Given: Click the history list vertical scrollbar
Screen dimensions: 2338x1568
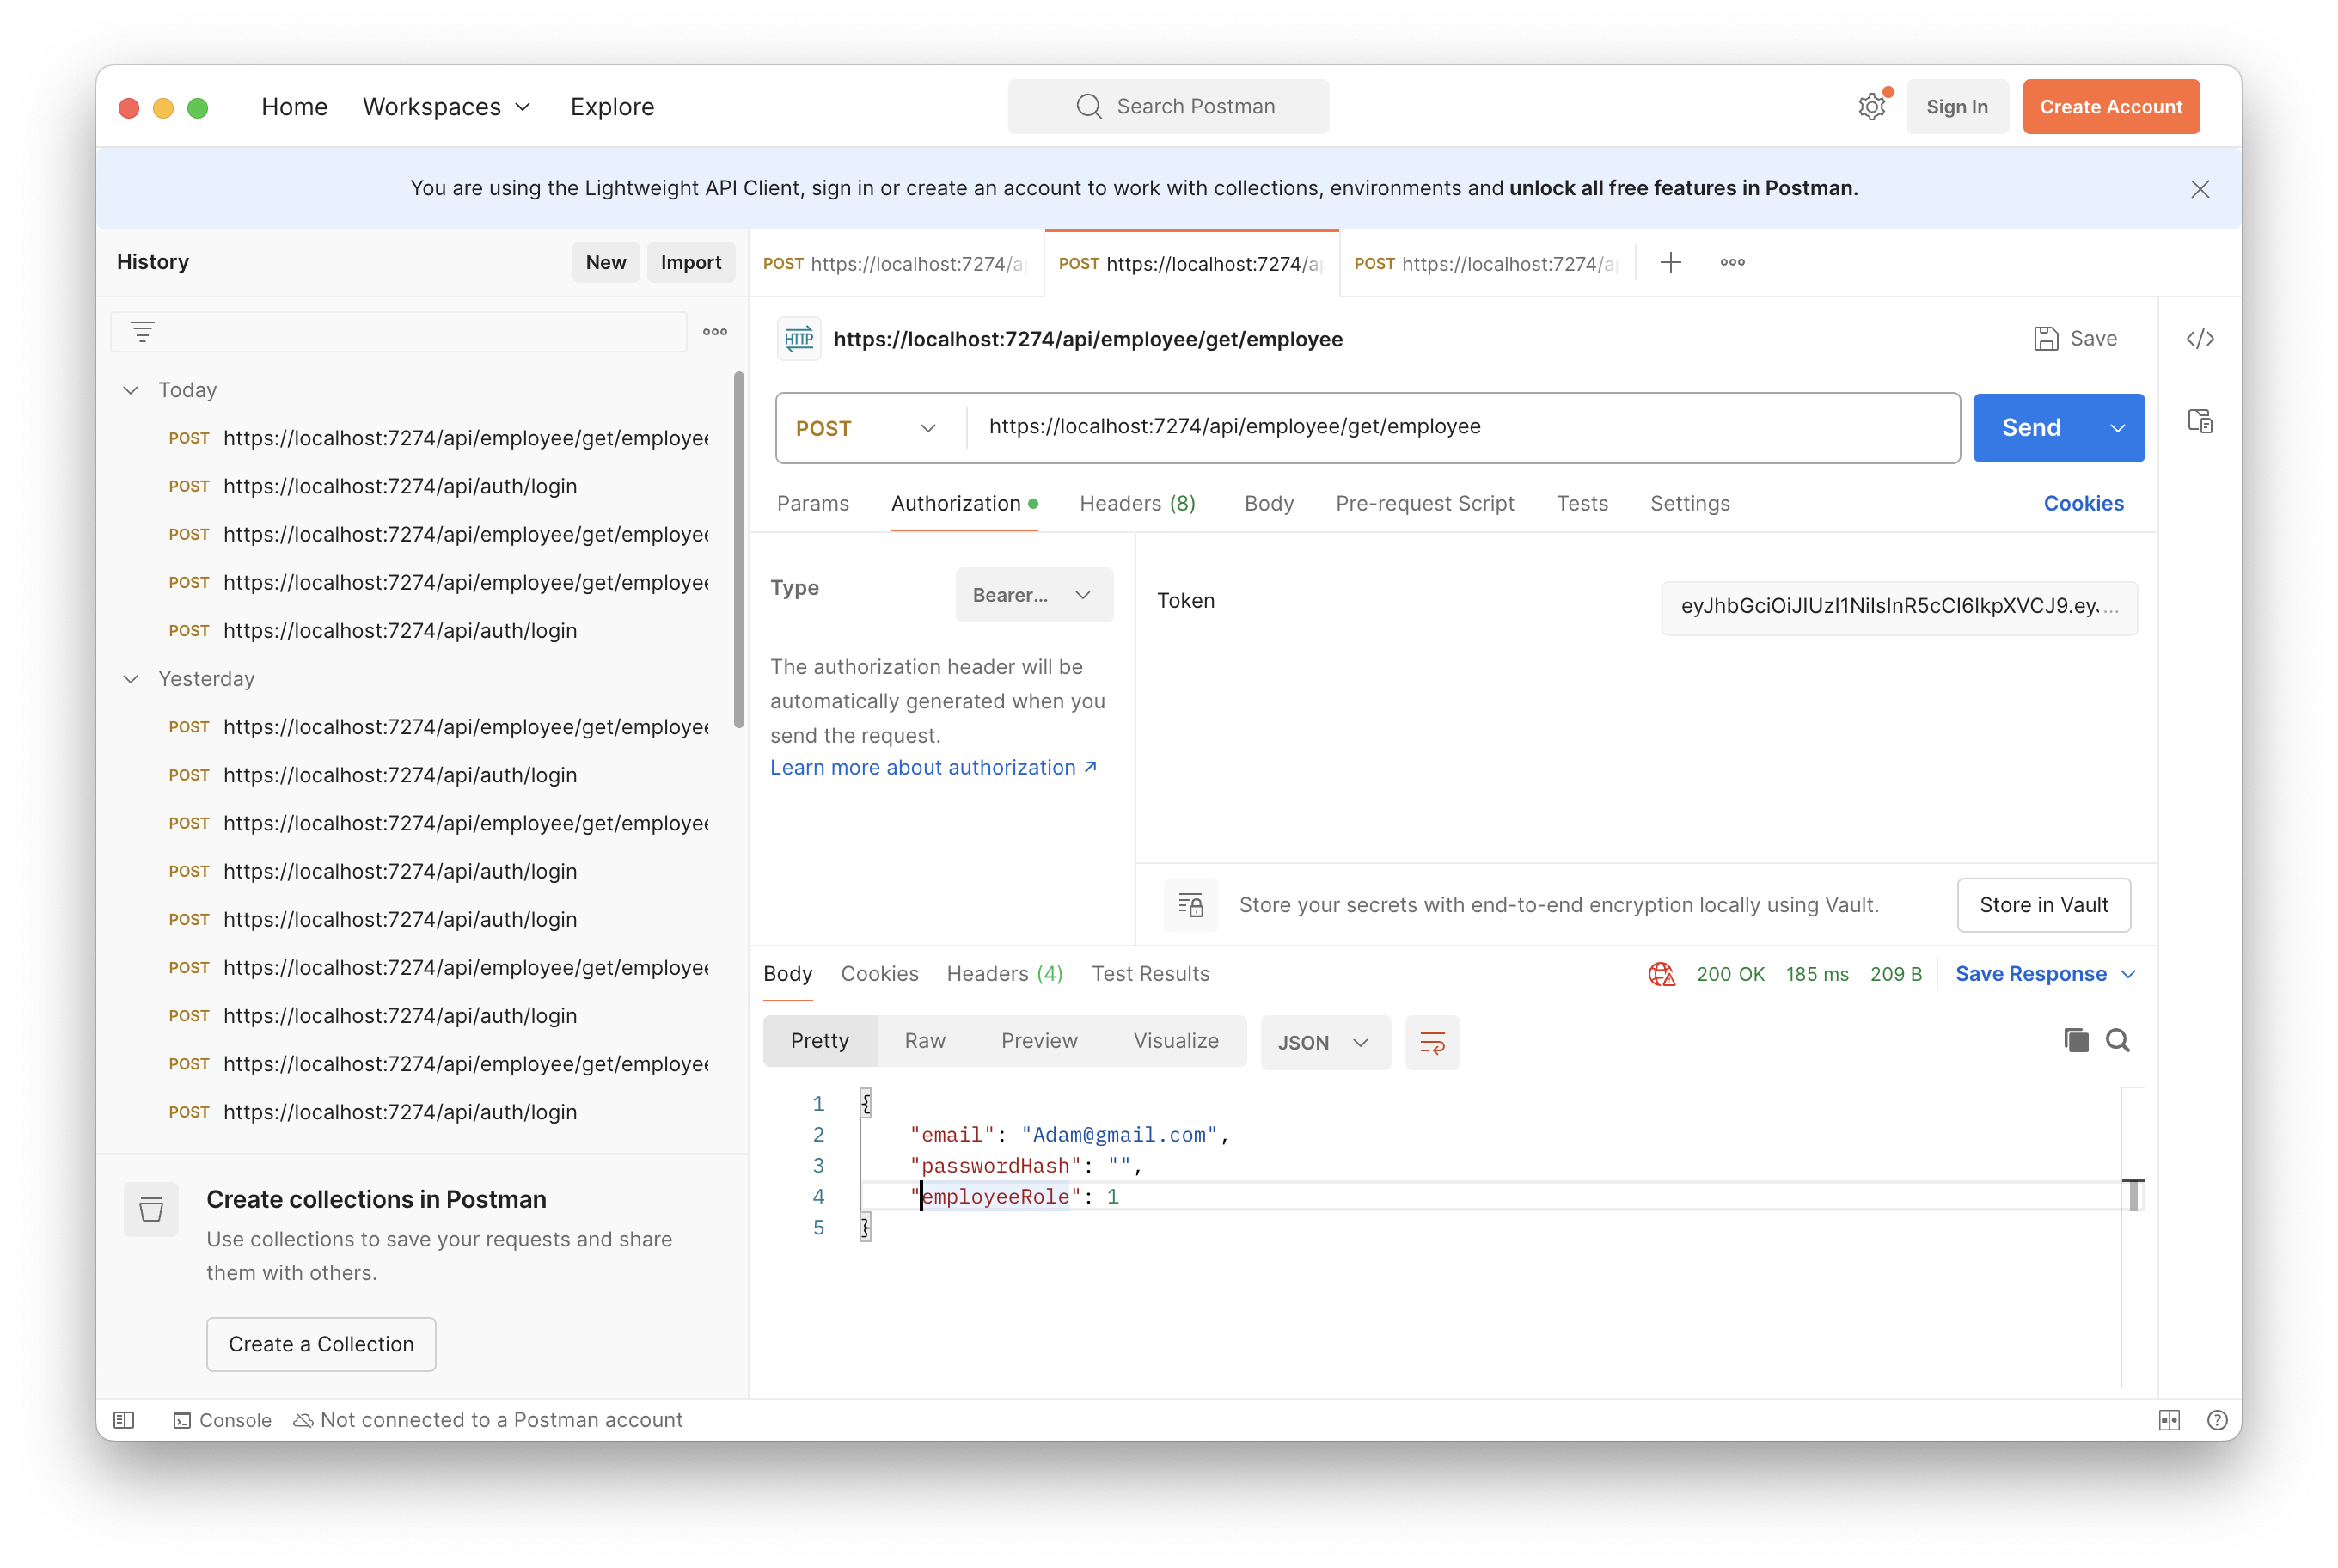Looking at the screenshot, I should point(739,550).
